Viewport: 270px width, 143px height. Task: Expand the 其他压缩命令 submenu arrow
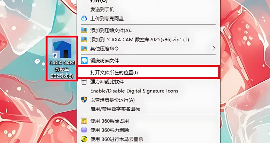click(x=214, y=49)
